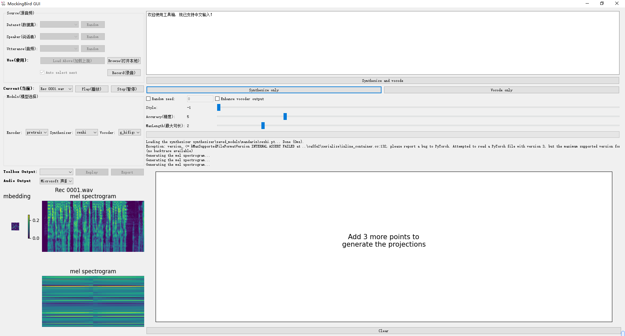625x336 pixels.
Task: Click the synthesis progress bar
Action: [383, 135]
